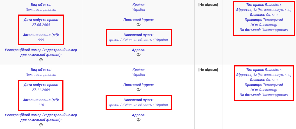Click 'Власник: батько' in the 2004 plot row
Image resolution: width=296 pixels, height=129 pixels.
263,15
